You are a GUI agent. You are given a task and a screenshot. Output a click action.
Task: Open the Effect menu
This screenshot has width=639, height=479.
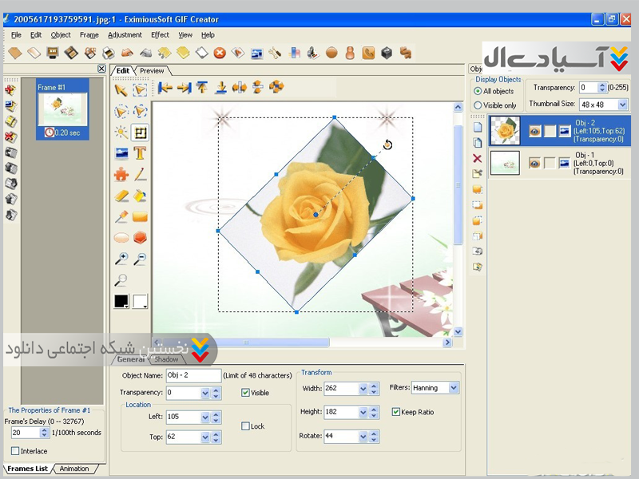(x=160, y=35)
